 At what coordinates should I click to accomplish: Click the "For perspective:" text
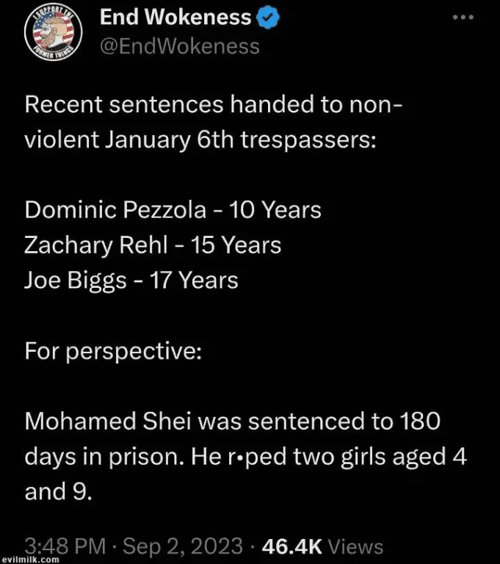click(113, 350)
